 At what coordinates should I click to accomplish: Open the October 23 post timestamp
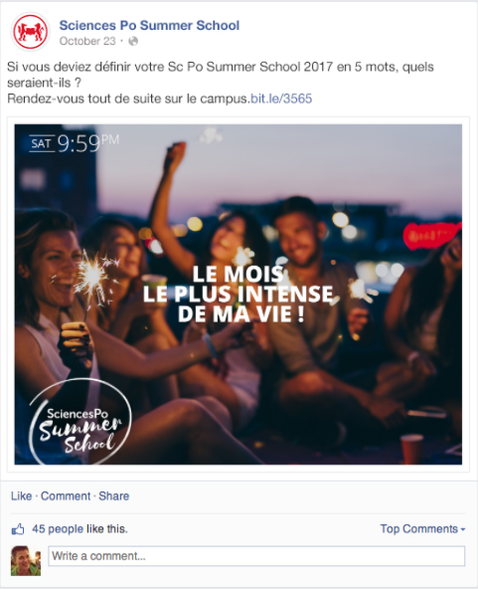point(87,41)
